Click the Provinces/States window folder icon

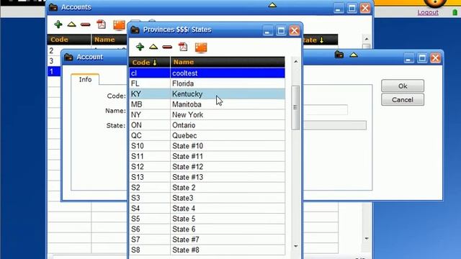coord(135,30)
